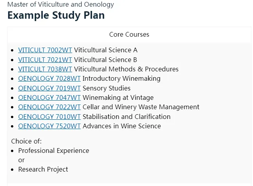Click the OENOLOGY 7520WT link

[49, 126]
